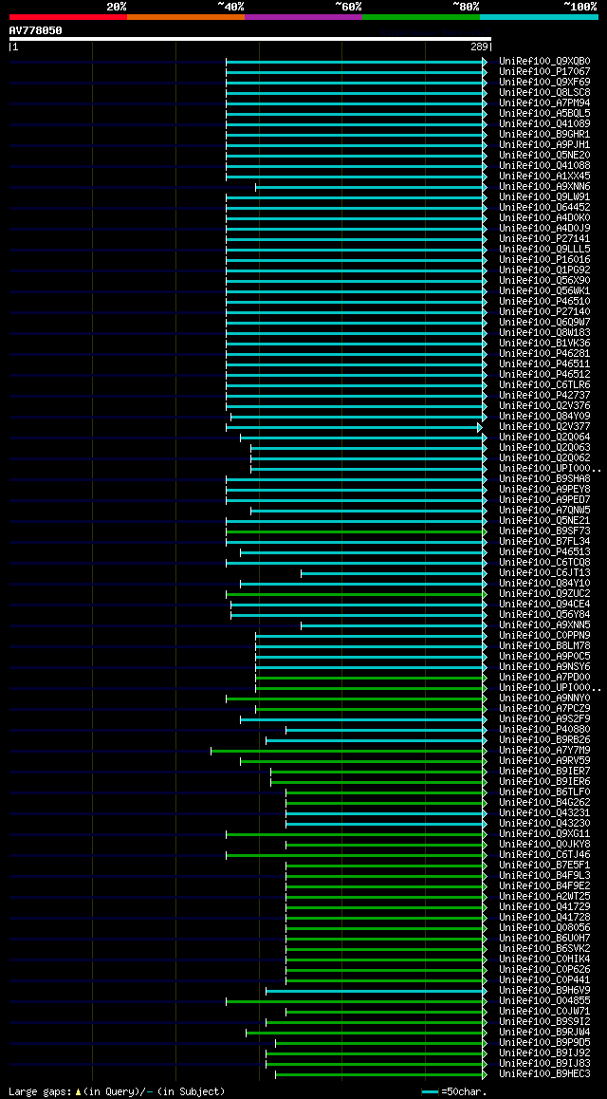Viewport: 607px width, 1099px height.
Task: Click the cyan 50char scale bar in the legend
Action: [x=431, y=1092]
